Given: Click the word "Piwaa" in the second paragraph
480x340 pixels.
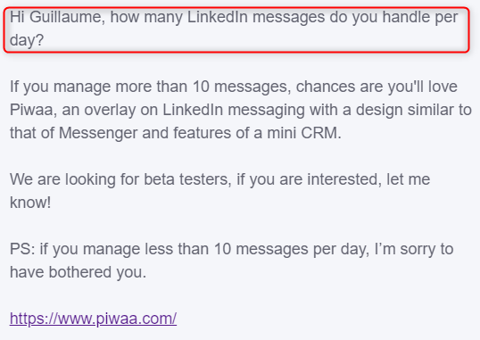Looking at the screenshot, I should pos(31,110).
